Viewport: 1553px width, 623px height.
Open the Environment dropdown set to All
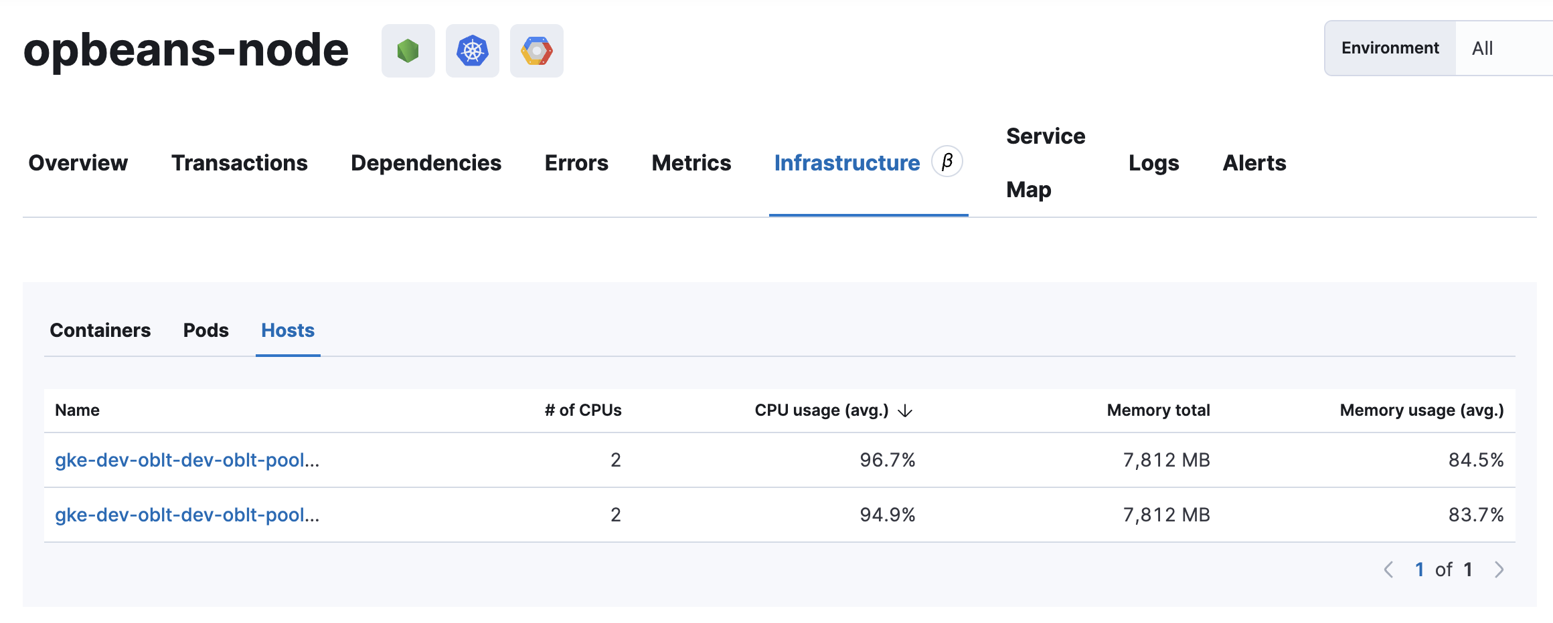click(x=1482, y=48)
